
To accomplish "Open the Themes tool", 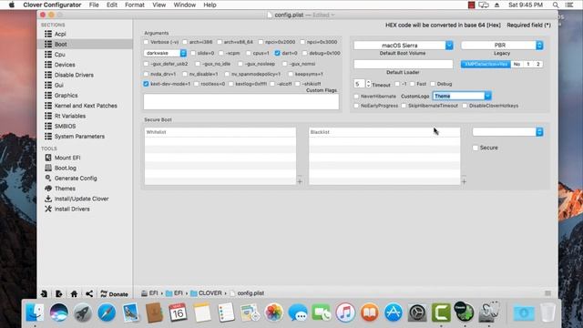I will (65, 189).
